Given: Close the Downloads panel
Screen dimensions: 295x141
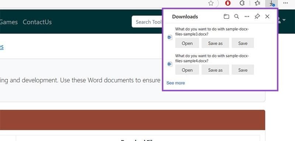Looking at the screenshot, I should (267, 17).
